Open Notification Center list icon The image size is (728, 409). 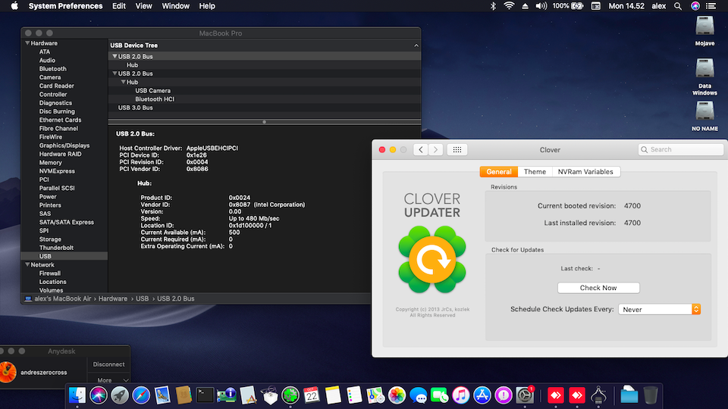711,6
